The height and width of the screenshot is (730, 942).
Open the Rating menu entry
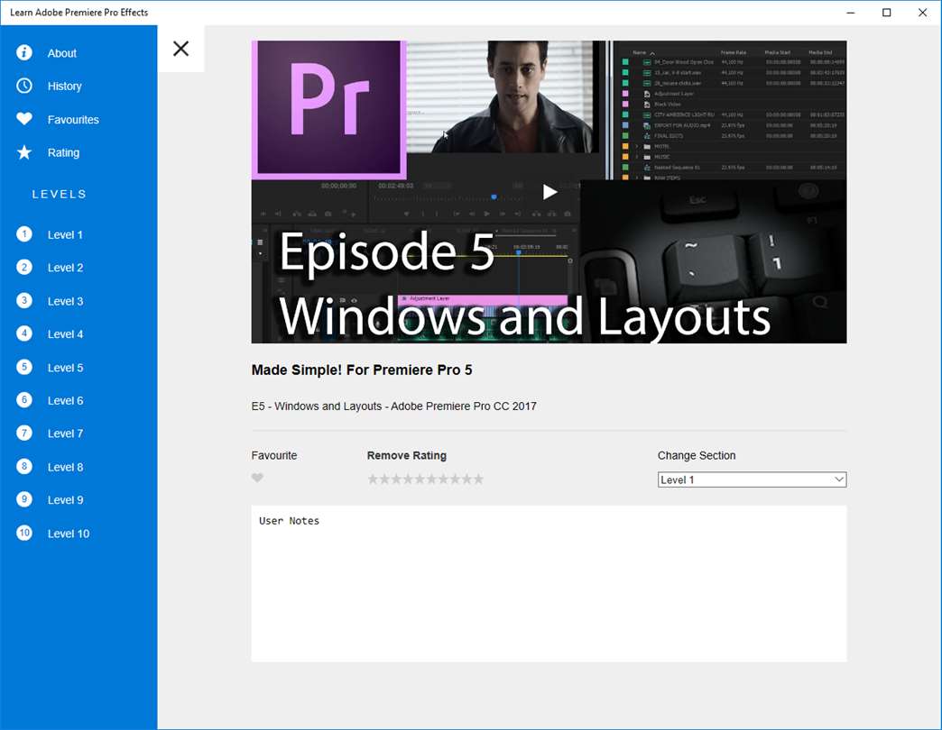[63, 153]
